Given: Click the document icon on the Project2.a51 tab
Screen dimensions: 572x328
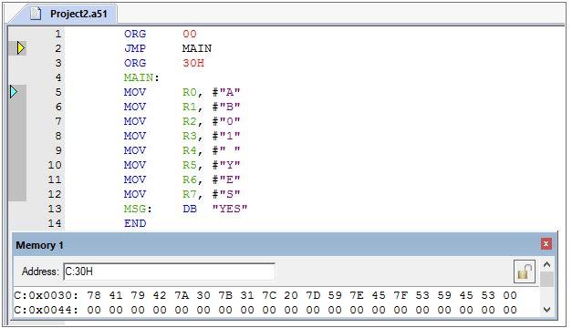Looking at the screenshot, I should 36,14.
